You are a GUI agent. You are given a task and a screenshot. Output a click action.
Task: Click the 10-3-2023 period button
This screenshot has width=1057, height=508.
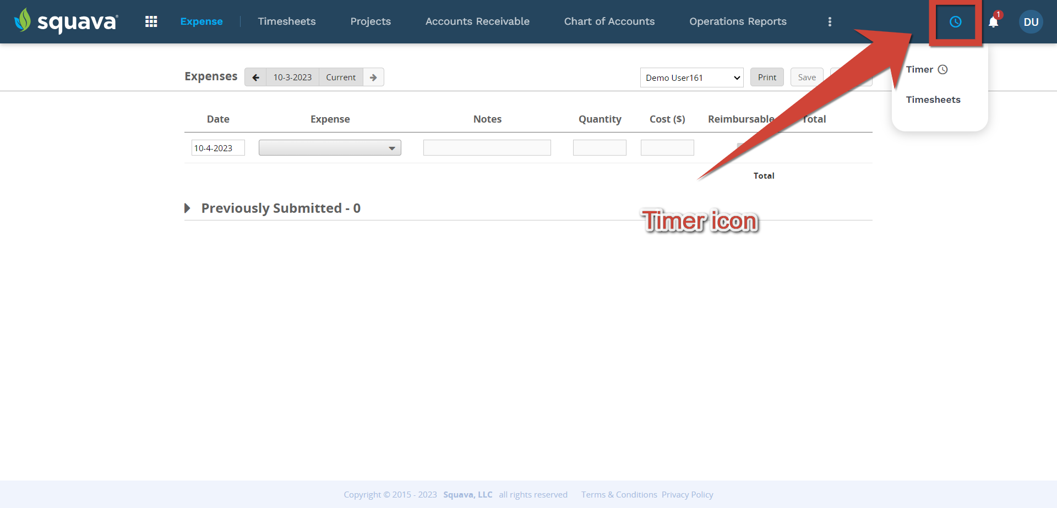292,77
